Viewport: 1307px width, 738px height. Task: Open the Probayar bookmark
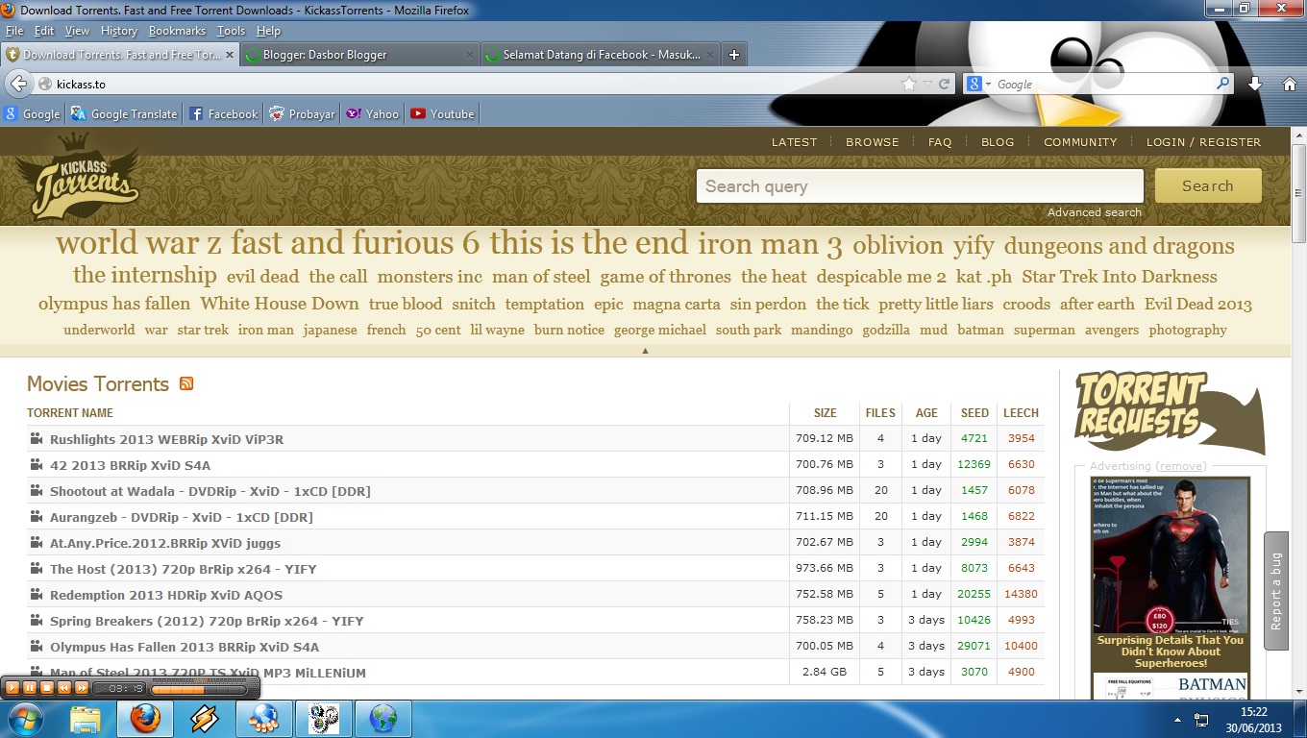point(303,113)
